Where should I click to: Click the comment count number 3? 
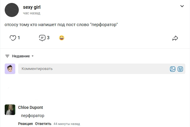click(x=48, y=38)
